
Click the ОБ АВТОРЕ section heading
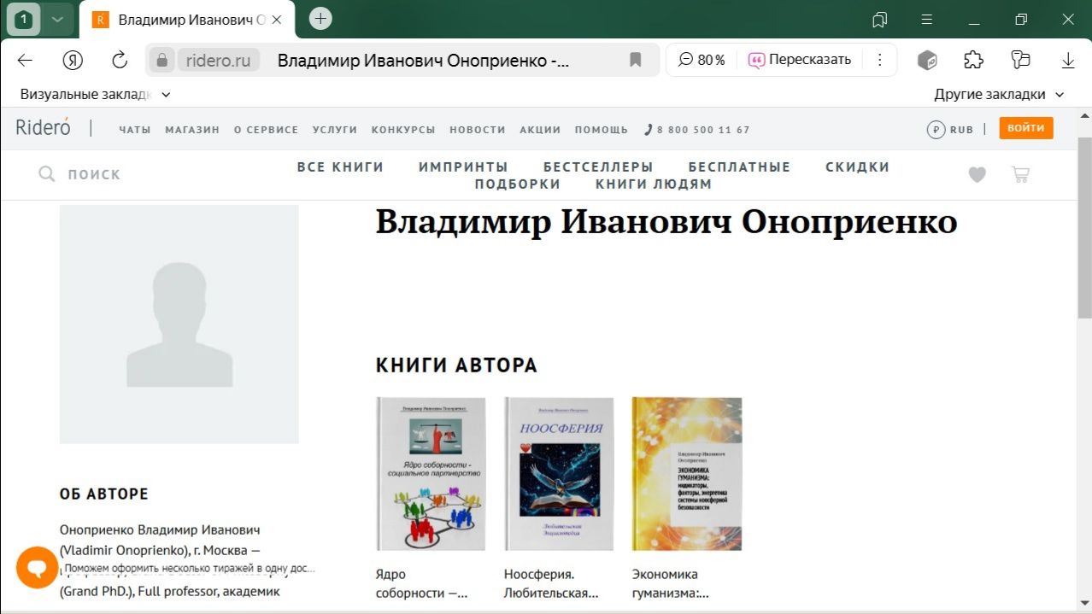click(x=104, y=494)
